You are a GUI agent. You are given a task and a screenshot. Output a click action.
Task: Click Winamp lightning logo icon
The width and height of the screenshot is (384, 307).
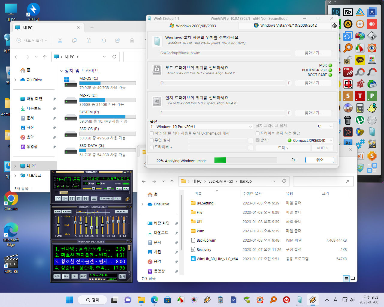click(127, 198)
